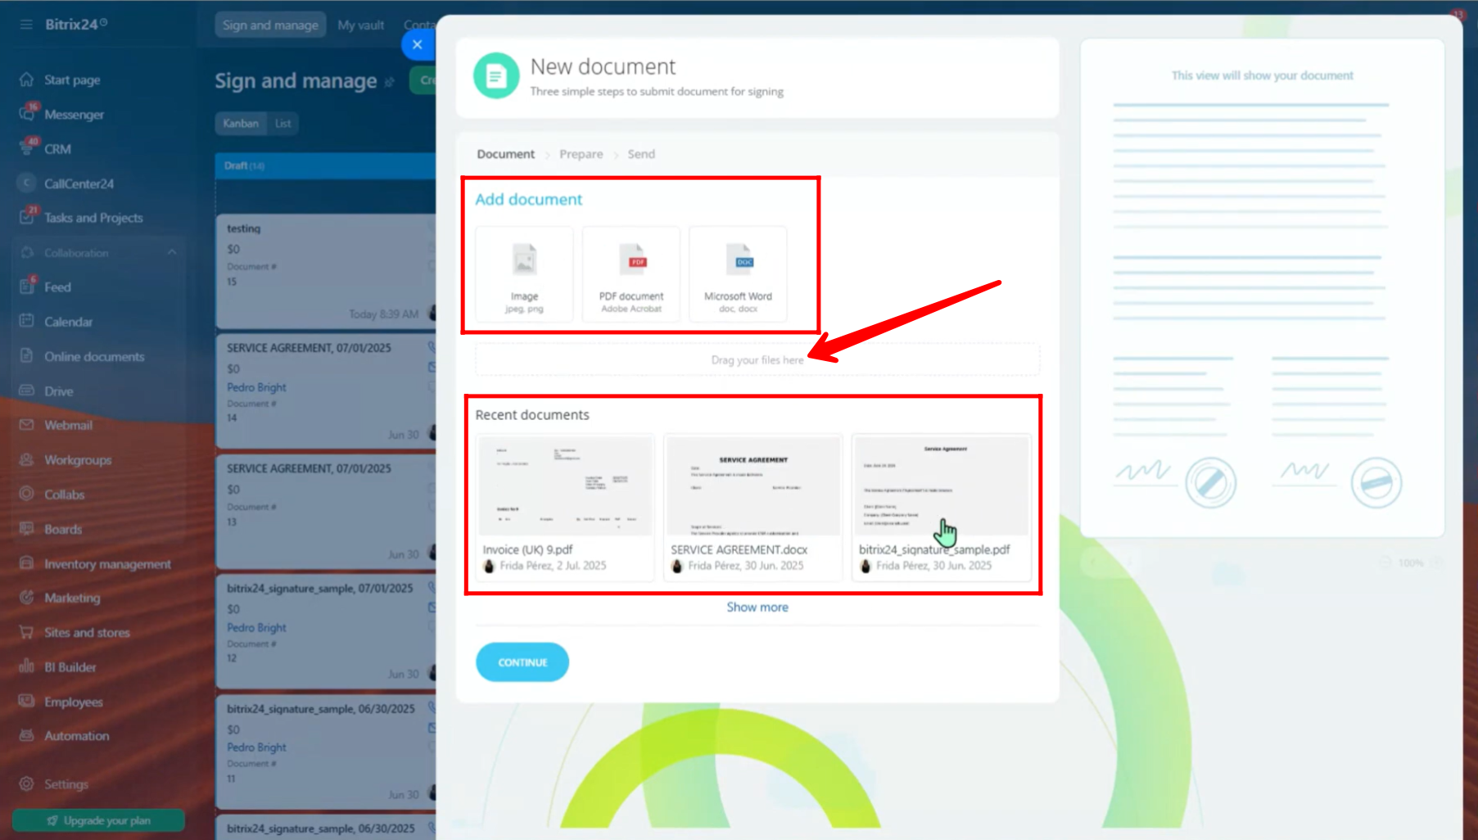
Task: Go to Prepare step in breadcrumb
Action: [581, 154]
